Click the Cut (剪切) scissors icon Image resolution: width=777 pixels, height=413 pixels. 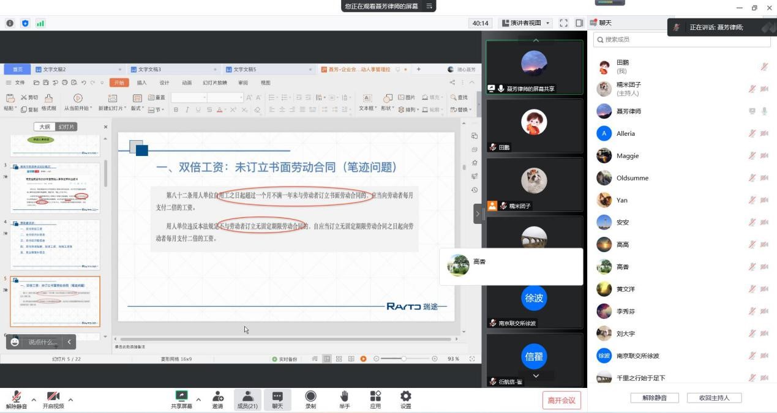(x=24, y=98)
